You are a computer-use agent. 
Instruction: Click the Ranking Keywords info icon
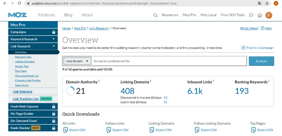click(269, 81)
